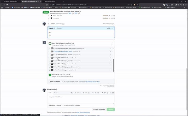Copy the init branch name
The image size is (188, 116).
(79, 13)
